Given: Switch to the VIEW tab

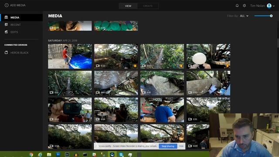Looking at the screenshot, I should [128, 6].
